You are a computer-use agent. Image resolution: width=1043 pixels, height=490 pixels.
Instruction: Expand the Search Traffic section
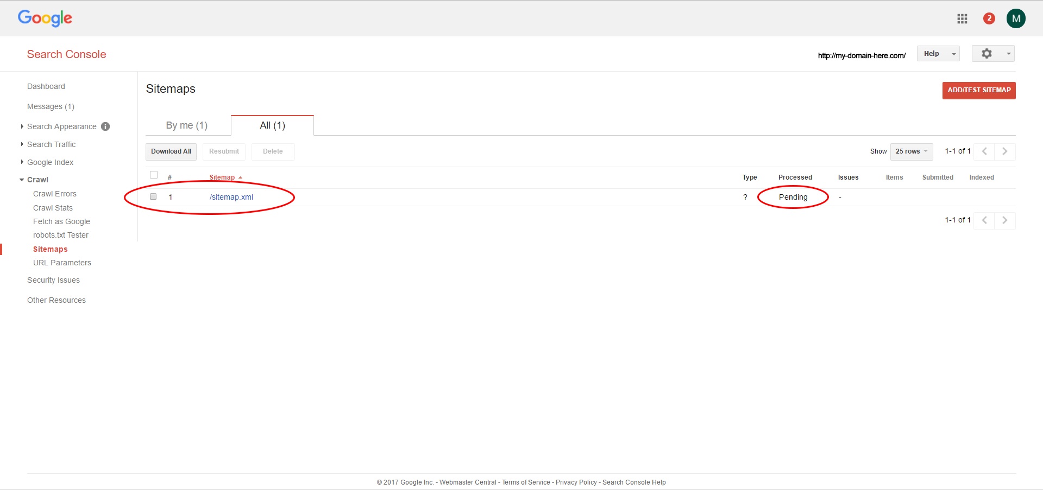(22, 144)
